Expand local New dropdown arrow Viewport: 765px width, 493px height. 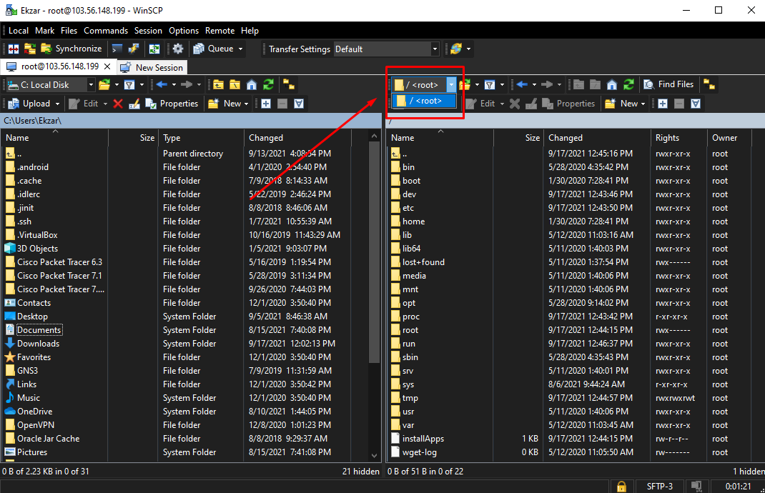tap(247, 104)
